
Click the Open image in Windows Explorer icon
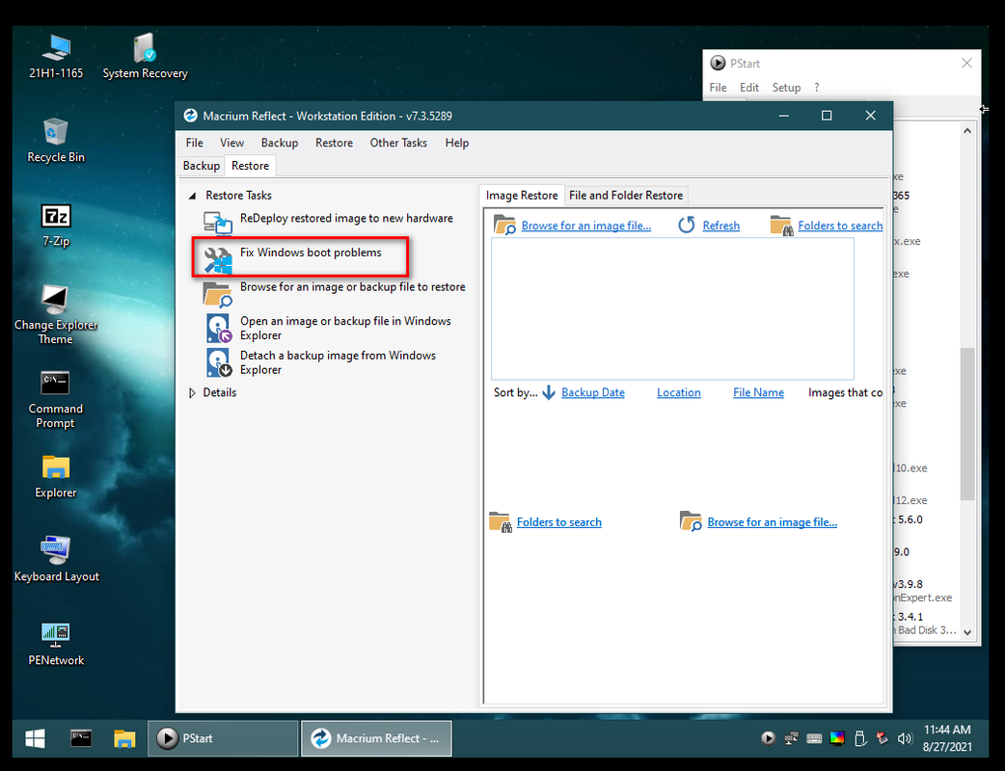[219, 328]
